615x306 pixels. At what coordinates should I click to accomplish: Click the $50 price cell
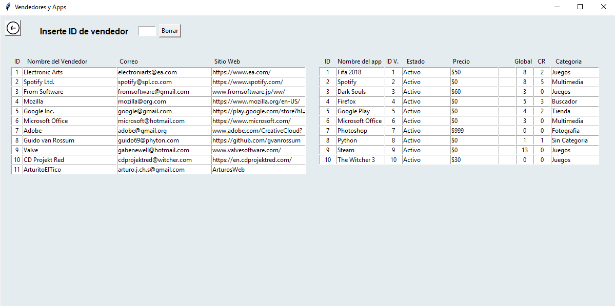[x=474, y=72]
